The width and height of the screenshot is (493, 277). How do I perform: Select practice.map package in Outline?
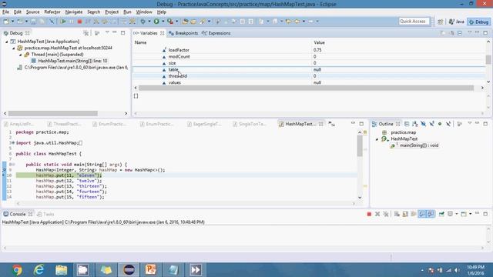400,132
